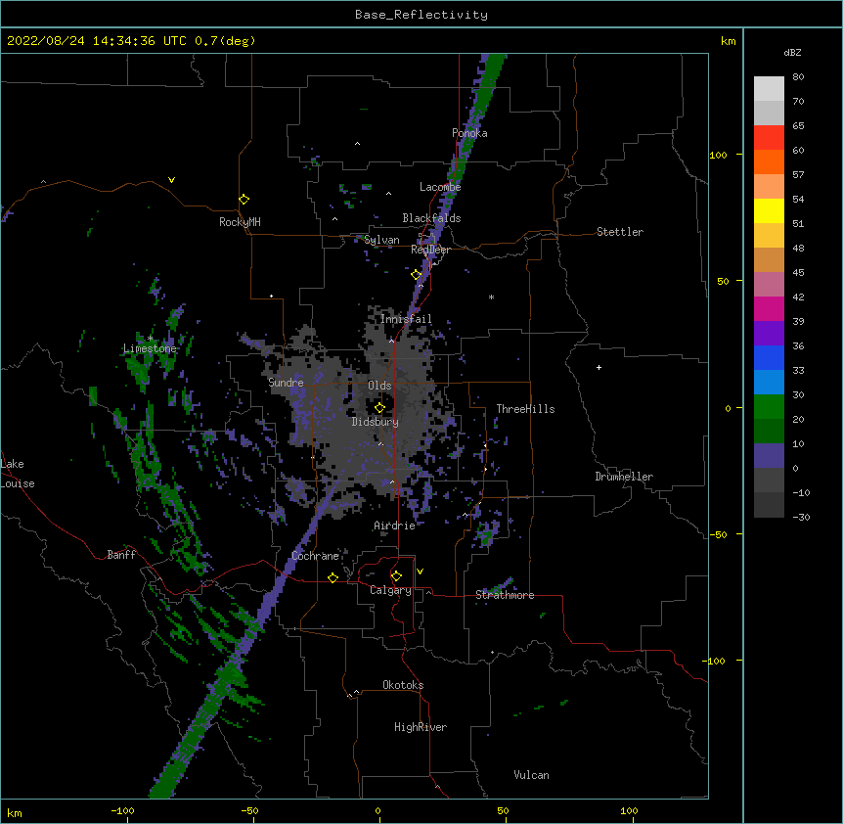Select the yellow diamond marker above Calgary
843x824 pixels.
[x=396, y=576]
